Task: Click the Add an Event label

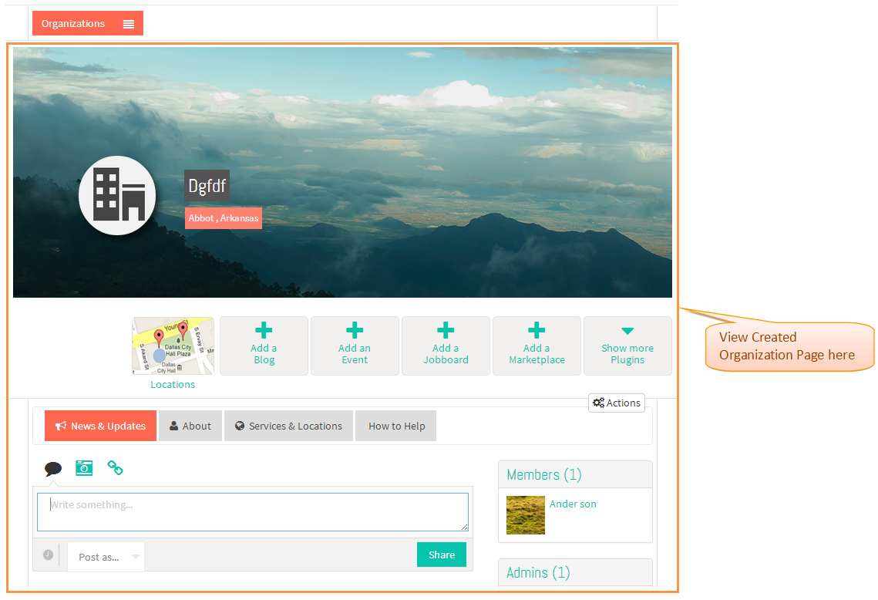Action: (x=355, y=354)
